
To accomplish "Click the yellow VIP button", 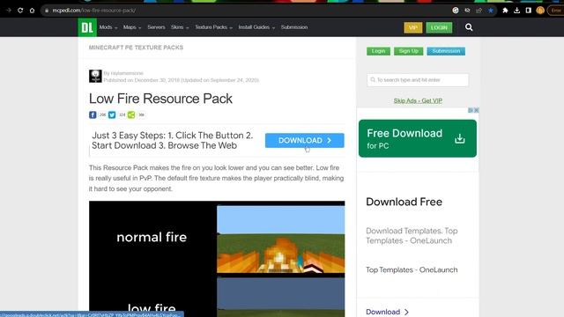I will (x=413, y=27).
